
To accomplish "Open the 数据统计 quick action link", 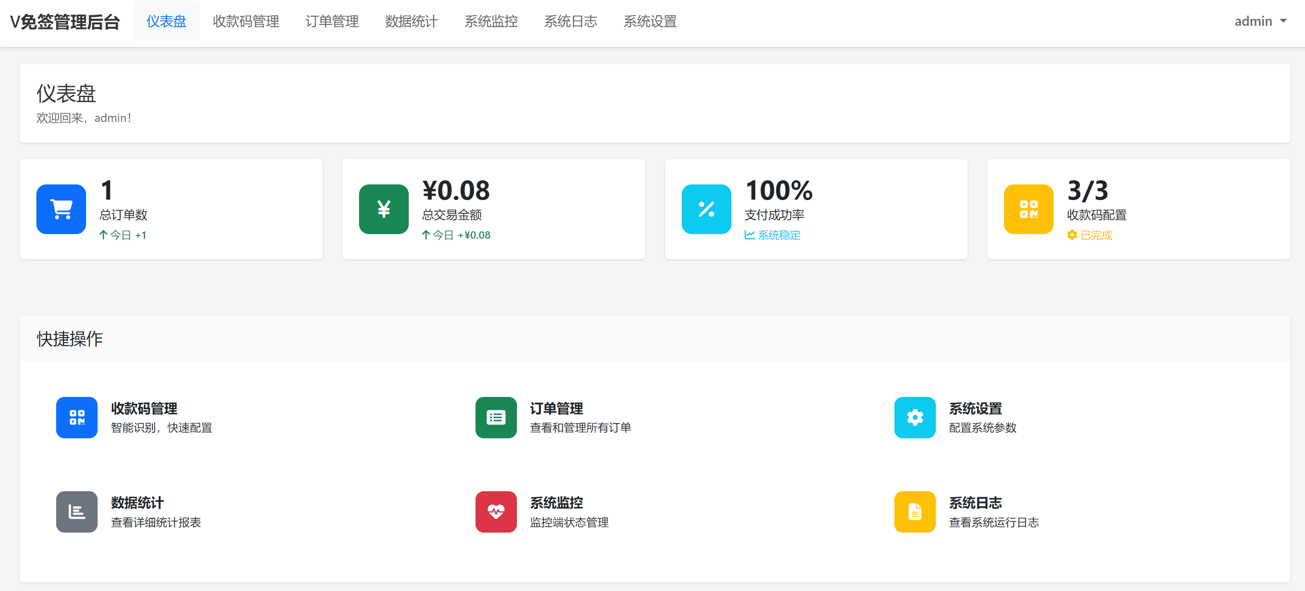I will click(138, 502).
